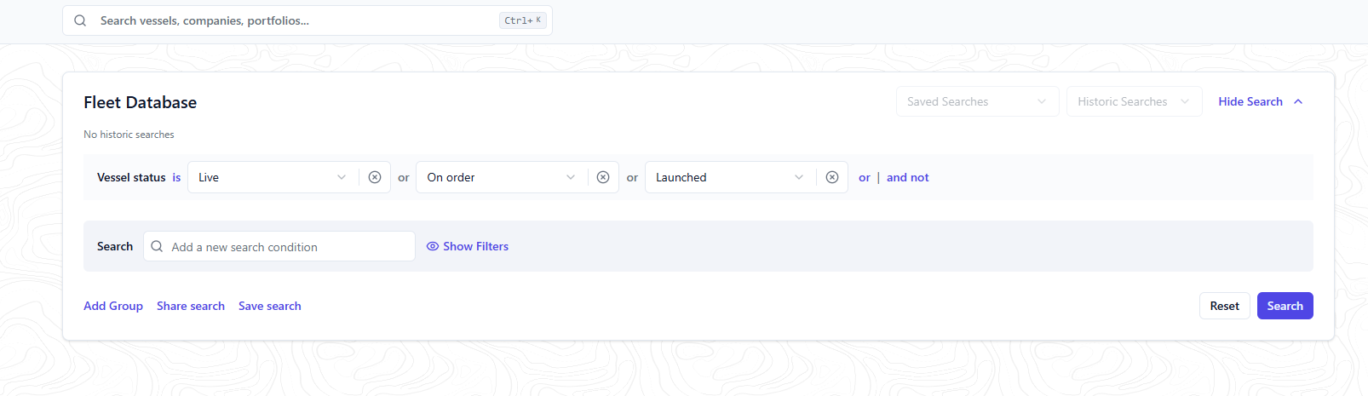Viewport: 1368px width, 396px height.
Task: Add another 'or' vessel status condition
Action: 865,177
